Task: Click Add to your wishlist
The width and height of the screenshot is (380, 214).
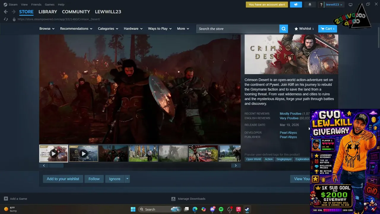Action: point(63,179)
